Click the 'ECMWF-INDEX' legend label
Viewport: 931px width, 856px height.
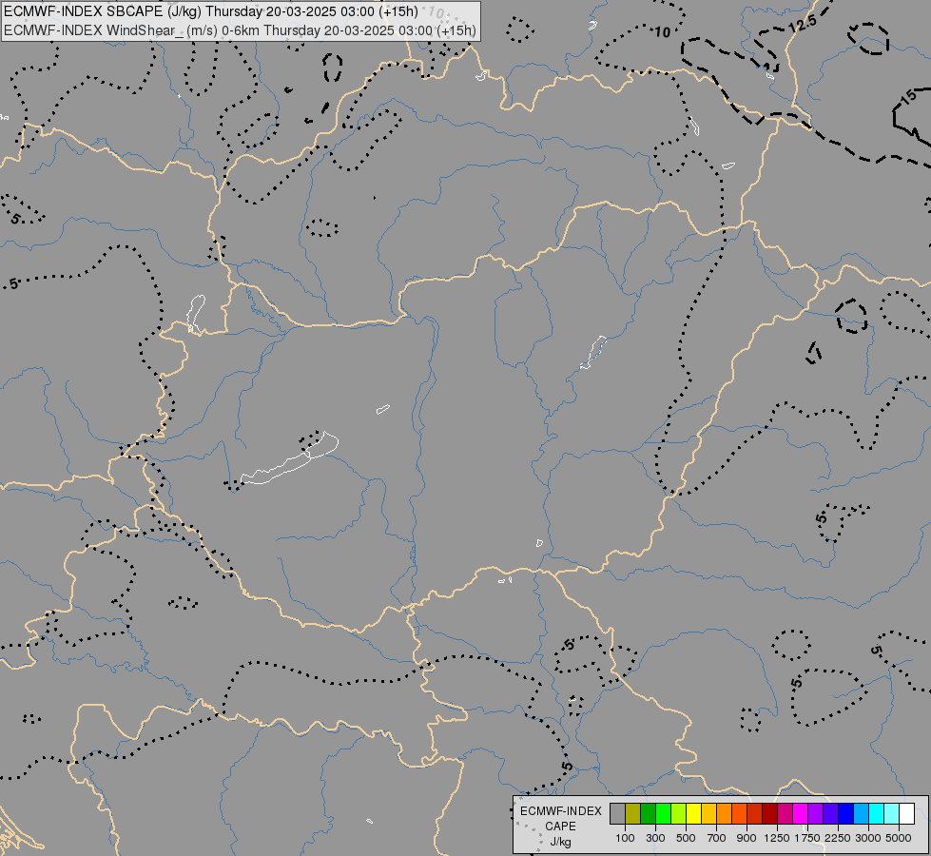(x=560, y=811)
